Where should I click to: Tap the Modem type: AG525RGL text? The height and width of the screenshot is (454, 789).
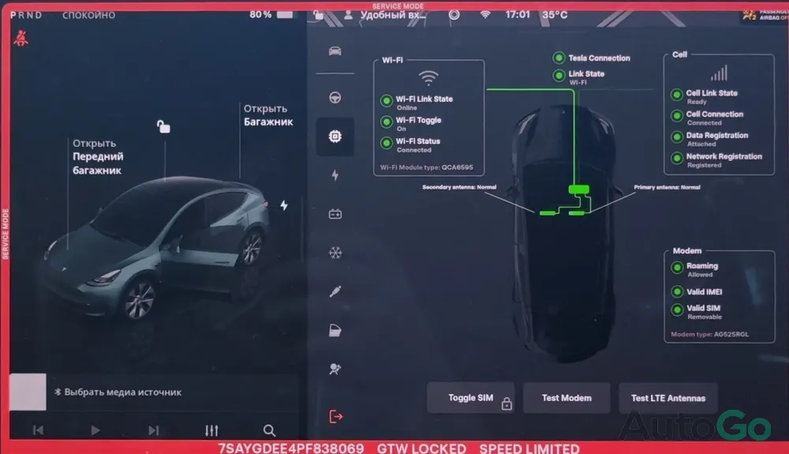coord(709,334)
